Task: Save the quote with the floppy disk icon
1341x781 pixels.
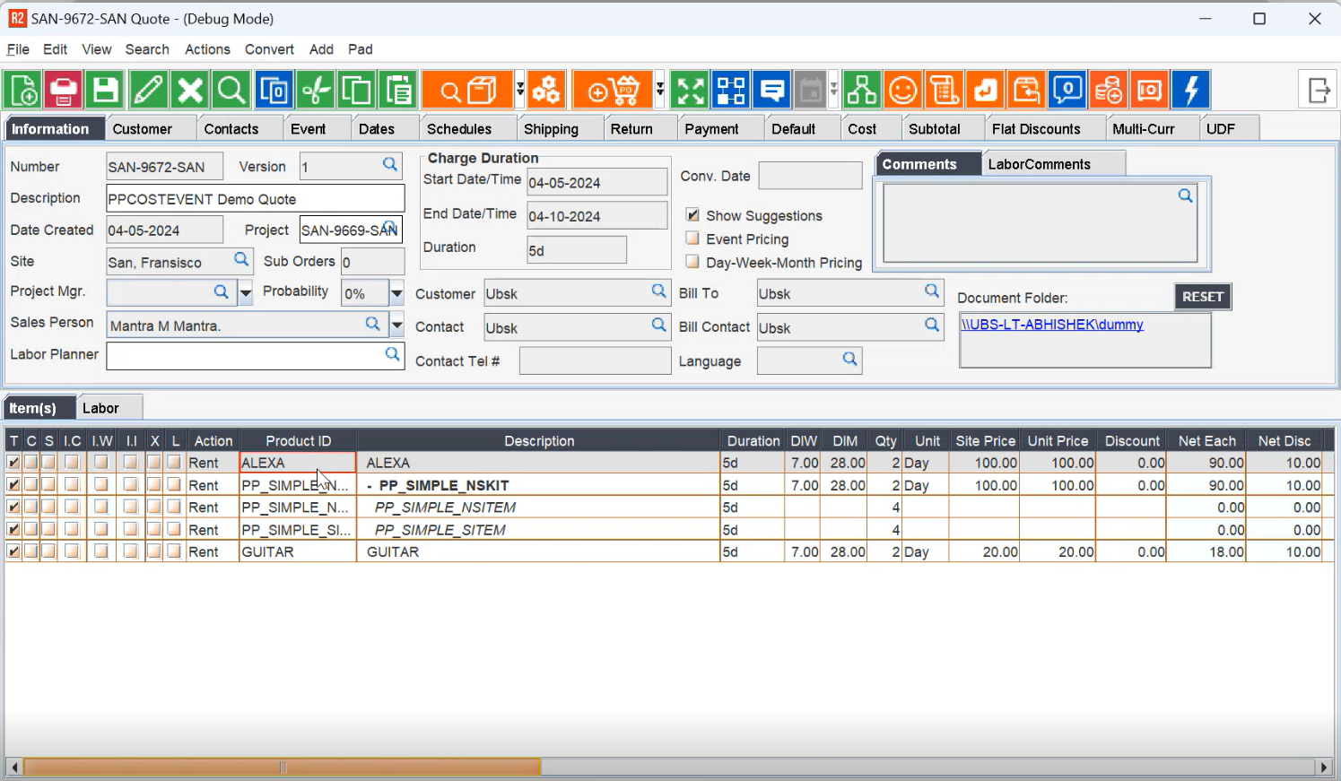Action: pos(105,91)
